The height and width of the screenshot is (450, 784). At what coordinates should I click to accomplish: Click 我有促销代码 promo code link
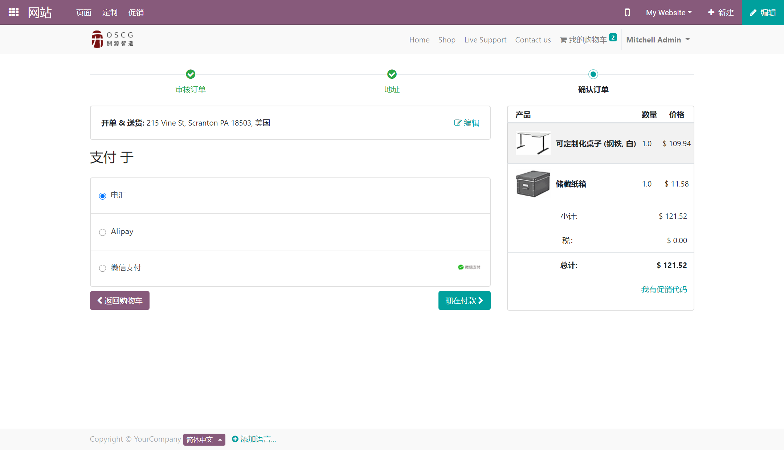(665, 289)
